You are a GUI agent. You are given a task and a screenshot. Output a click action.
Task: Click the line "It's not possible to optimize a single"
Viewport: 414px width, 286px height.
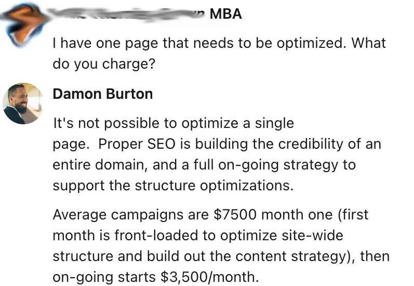(x=173, y=123)
